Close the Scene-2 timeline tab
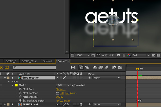The width and height of the screenshot is (161, 107). tap(68, 61)
